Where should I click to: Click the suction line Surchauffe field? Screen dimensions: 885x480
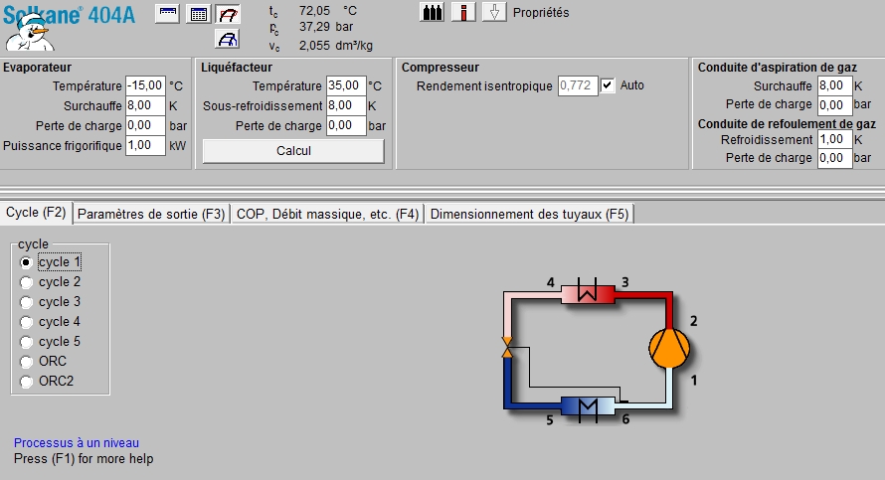834,85
